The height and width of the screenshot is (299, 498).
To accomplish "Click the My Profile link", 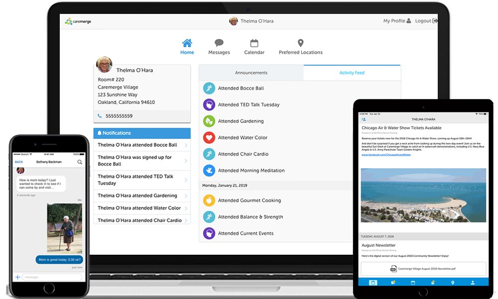I will [396, 20].
